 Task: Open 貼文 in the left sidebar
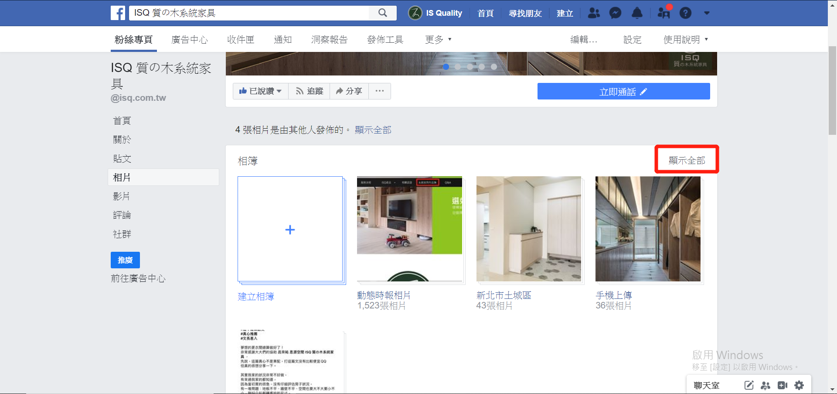(x=122, y=159)
